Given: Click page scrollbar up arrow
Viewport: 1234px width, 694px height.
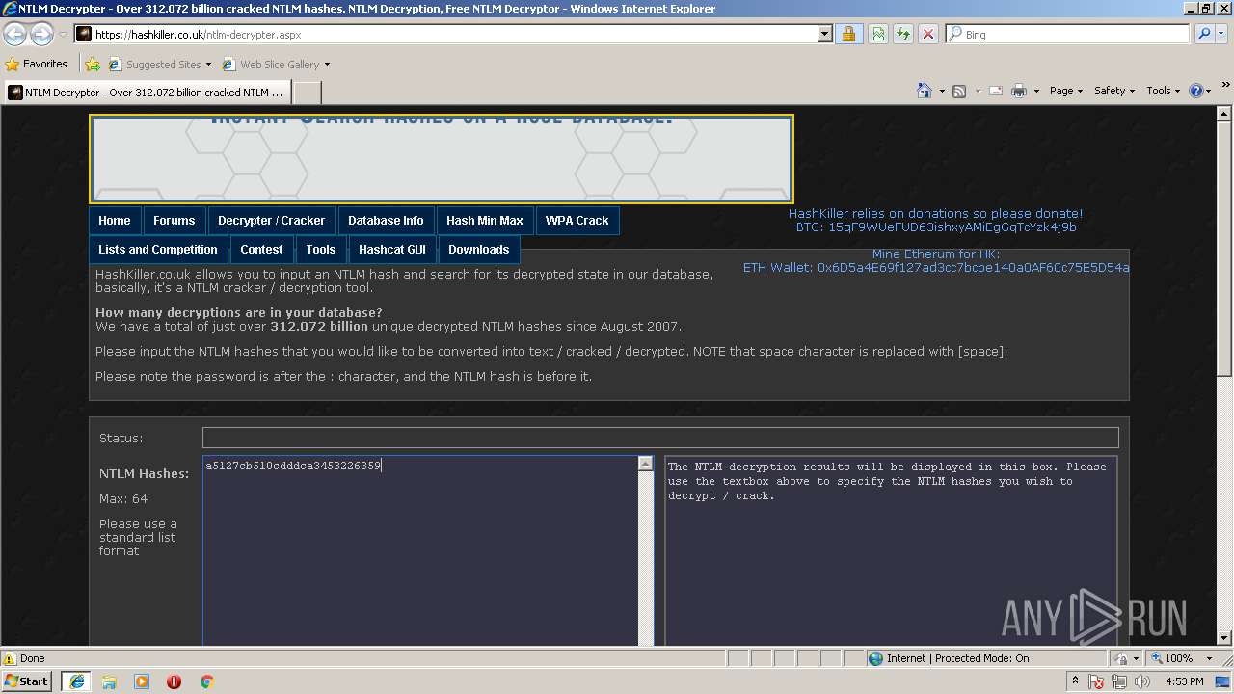Looking at the screenshot, I should [1225, 113].
